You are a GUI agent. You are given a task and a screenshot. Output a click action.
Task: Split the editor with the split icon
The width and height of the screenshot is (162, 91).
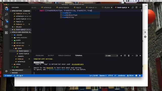[136, 7]
